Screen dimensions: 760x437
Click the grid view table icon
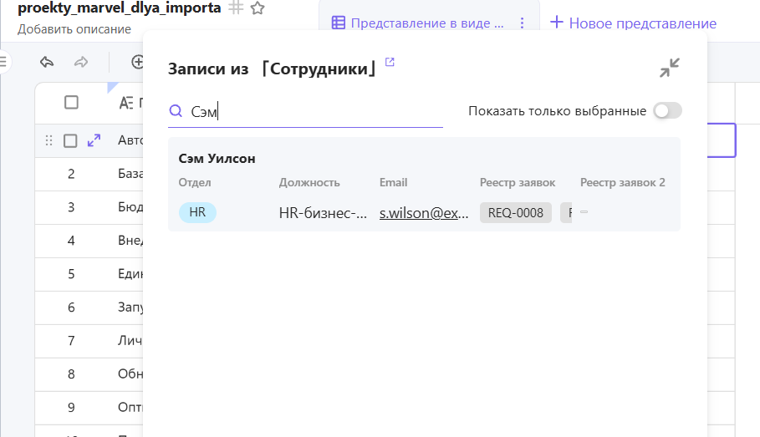(339, 23)
